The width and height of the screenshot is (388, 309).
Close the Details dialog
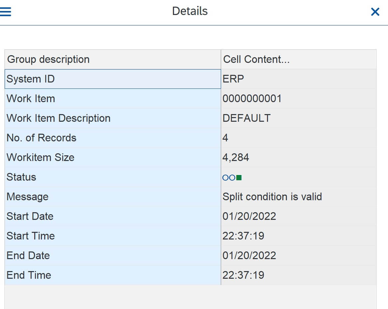(x=375, y=11)
